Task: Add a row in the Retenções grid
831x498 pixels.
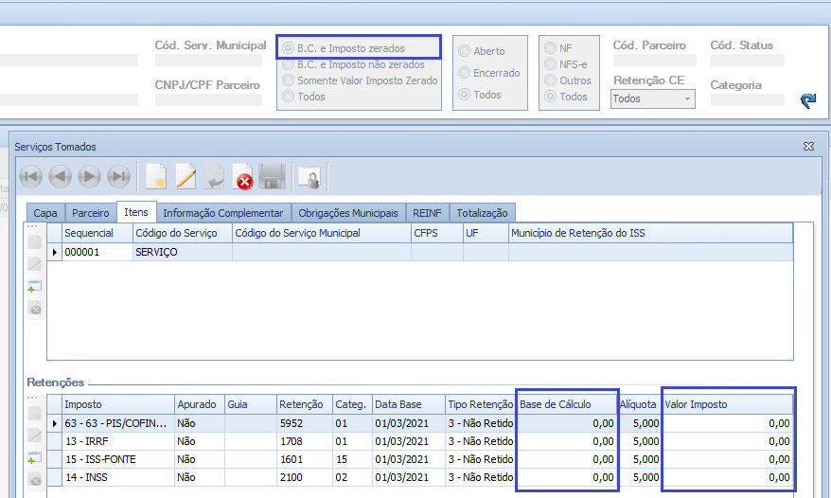Action: (x=35, y=457)
